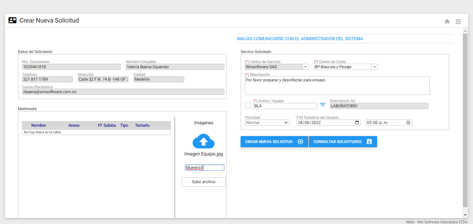The height and width of the screenshot is (224, 473).
Task: Click the Descripcion AC field LABORATORIO
Action: [379, 106]
